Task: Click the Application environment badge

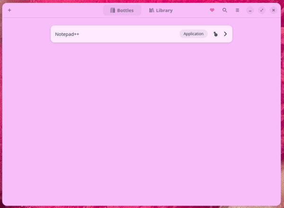Action: (193, 34)
